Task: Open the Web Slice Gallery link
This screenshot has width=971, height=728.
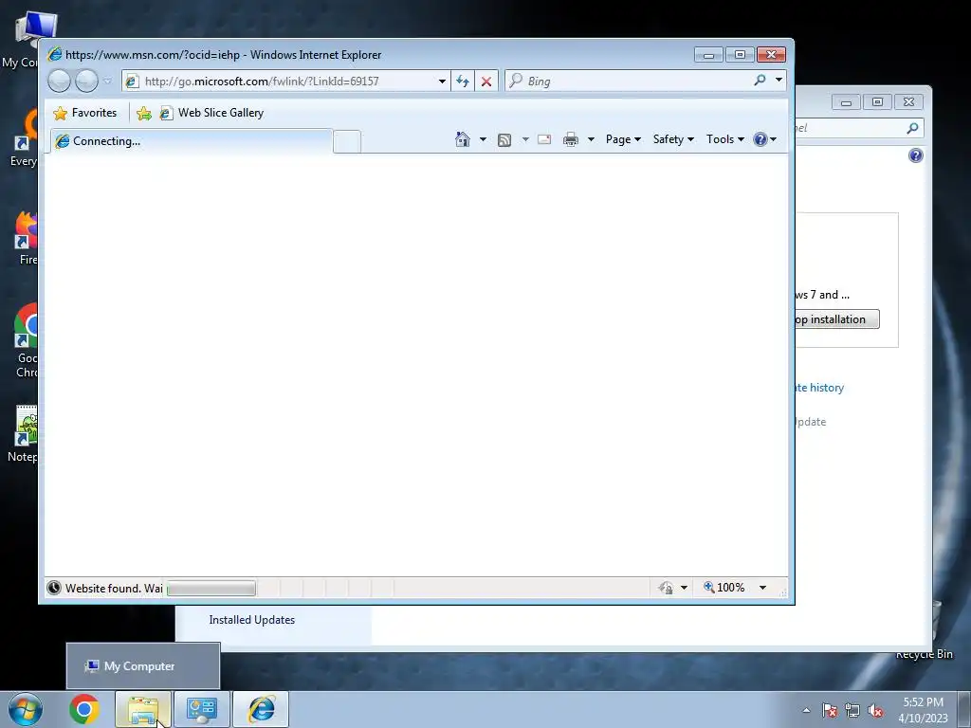Action: tap(211, 113)
